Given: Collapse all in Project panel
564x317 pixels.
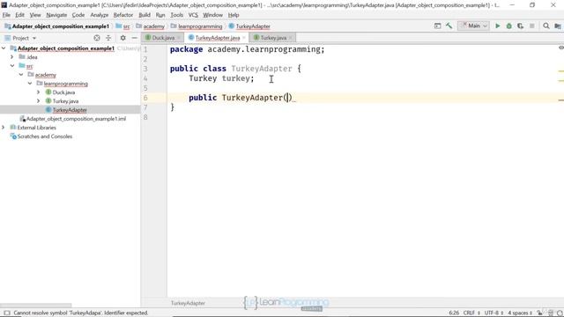Looking at the screenshot, I should click(x=108, y=38).
